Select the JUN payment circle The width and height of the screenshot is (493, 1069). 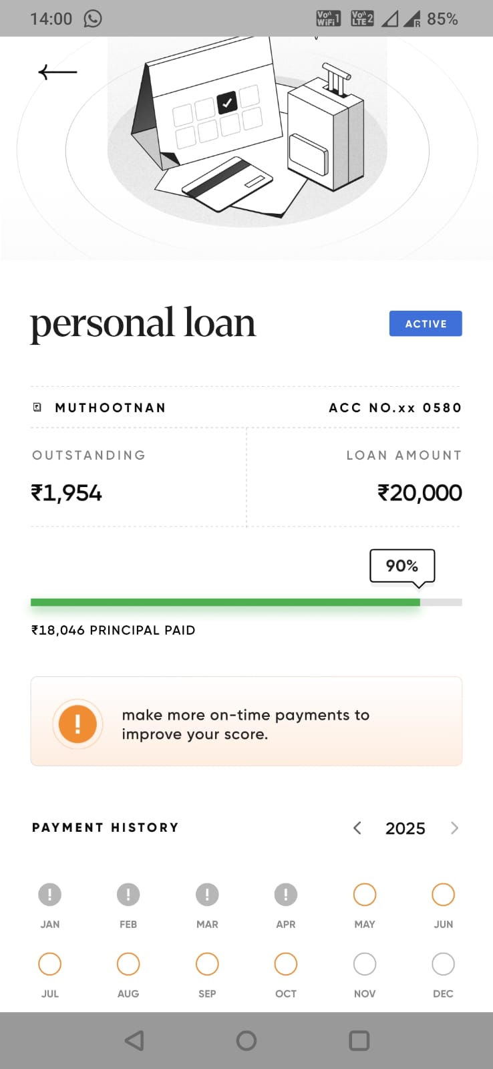[443, 894]
